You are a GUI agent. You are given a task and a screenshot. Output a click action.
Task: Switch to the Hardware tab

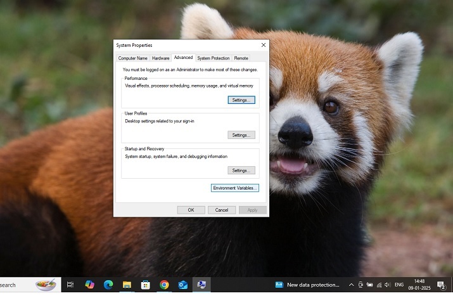point(161,58)
